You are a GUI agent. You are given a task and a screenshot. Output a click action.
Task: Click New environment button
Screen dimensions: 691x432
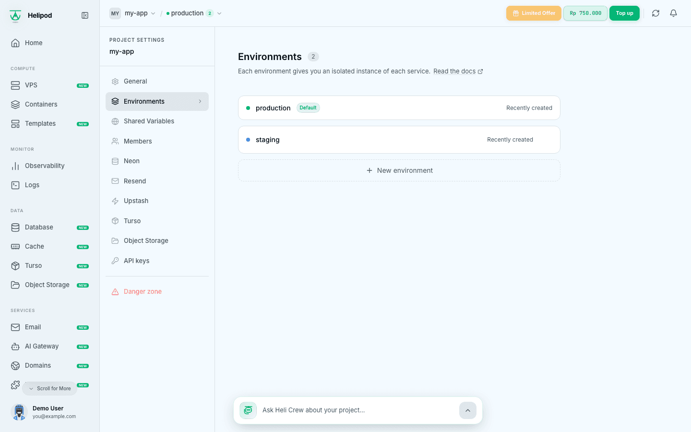click(x=399, y=170)
